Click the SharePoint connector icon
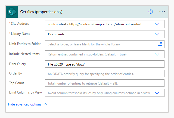Image resolution: width=174 pixels, height=118 pixels. (12, 12)
